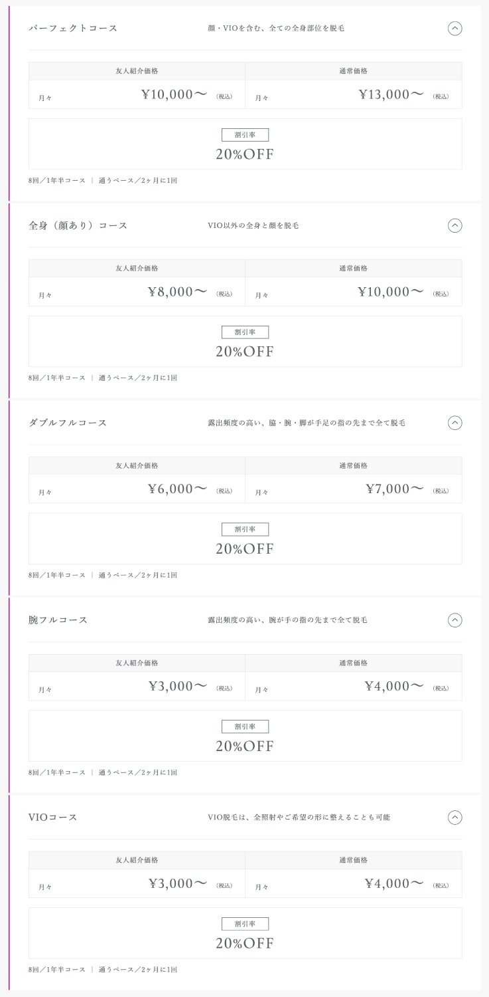Collapse the パーフェクトコース section chevron

tap(454, 28)
